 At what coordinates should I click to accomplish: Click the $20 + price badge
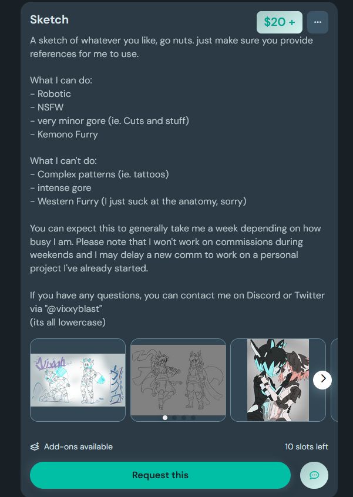pyautogui.click(x=279, y=22)
